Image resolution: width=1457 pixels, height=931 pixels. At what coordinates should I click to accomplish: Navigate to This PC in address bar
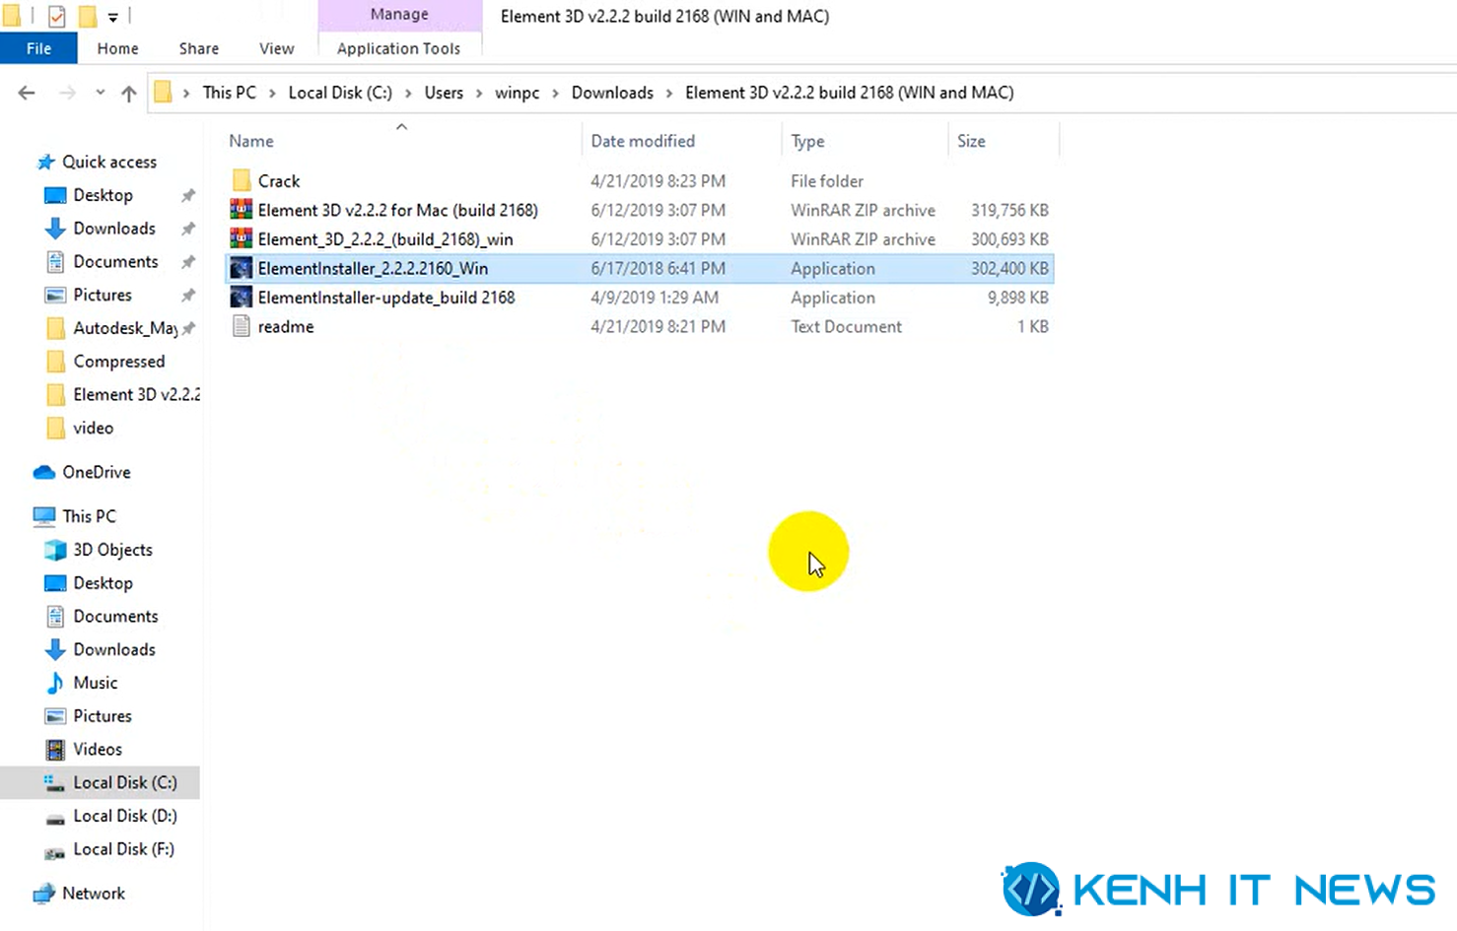pos(229,93)
